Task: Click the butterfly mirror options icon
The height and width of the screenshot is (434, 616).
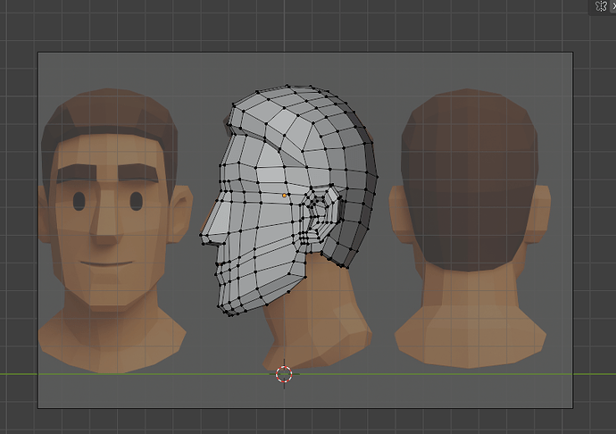Action: (601, 6)
